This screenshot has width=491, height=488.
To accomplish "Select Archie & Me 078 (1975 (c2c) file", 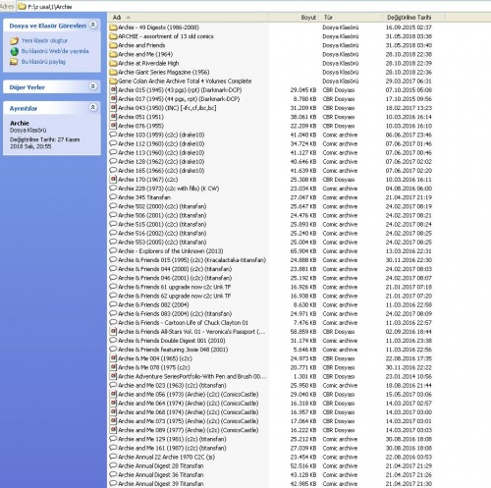I will [x=154, y=367].
